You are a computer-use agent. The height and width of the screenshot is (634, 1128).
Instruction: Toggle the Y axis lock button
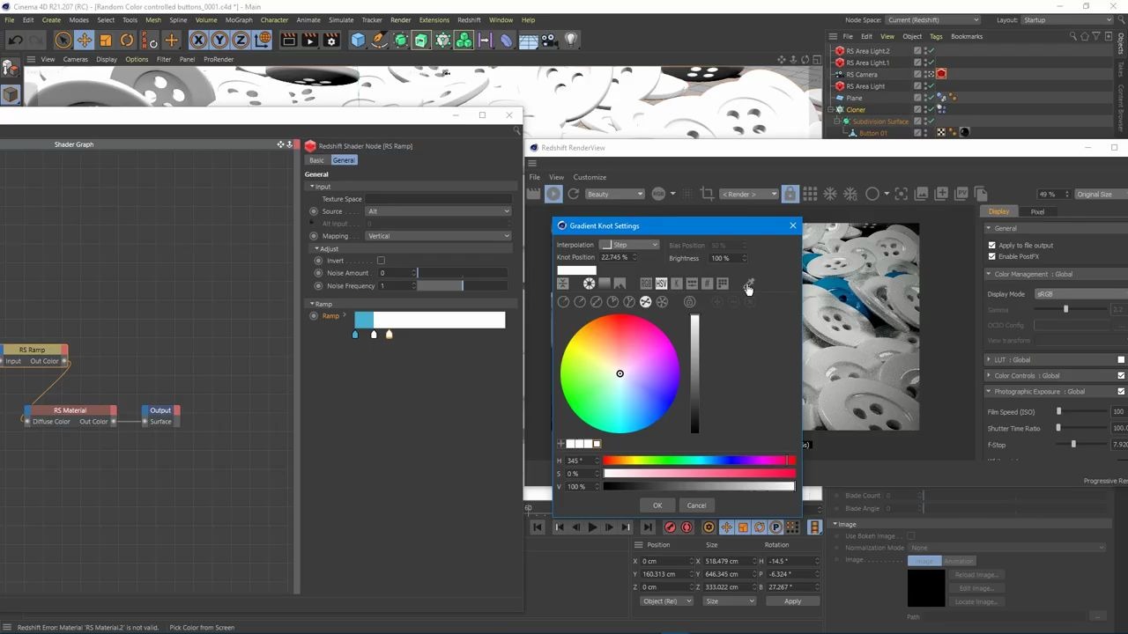click(219, 40)
